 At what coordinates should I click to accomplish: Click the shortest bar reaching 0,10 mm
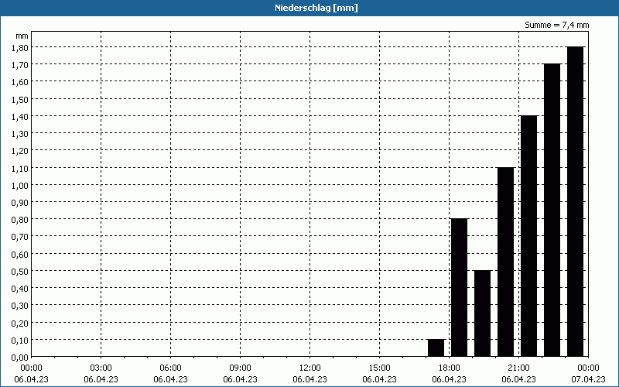click(x=436, y=348)
